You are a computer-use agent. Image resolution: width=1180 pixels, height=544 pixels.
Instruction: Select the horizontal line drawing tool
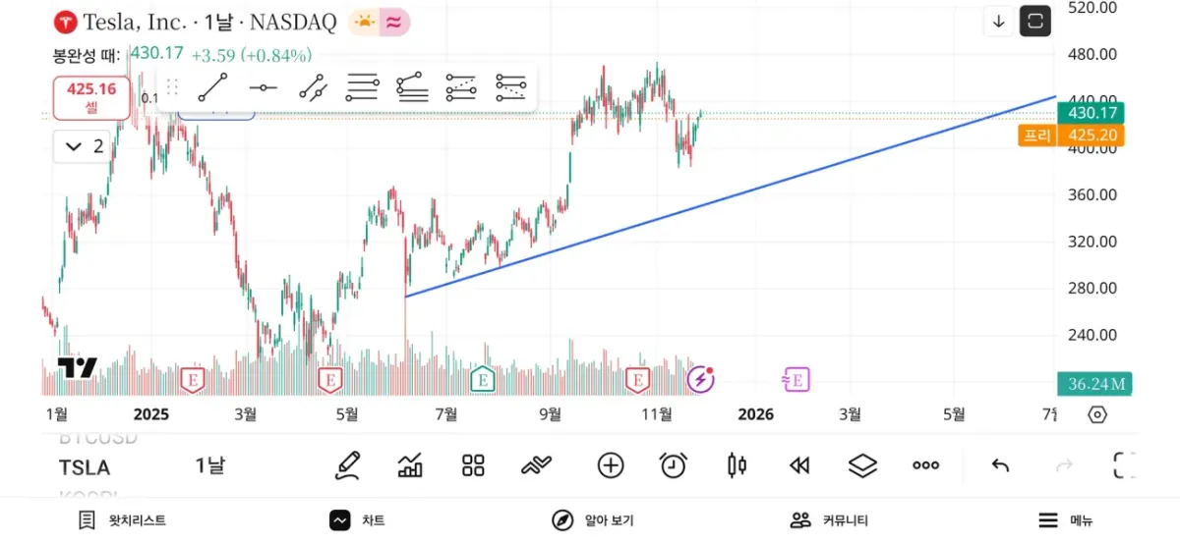point(263,88)
